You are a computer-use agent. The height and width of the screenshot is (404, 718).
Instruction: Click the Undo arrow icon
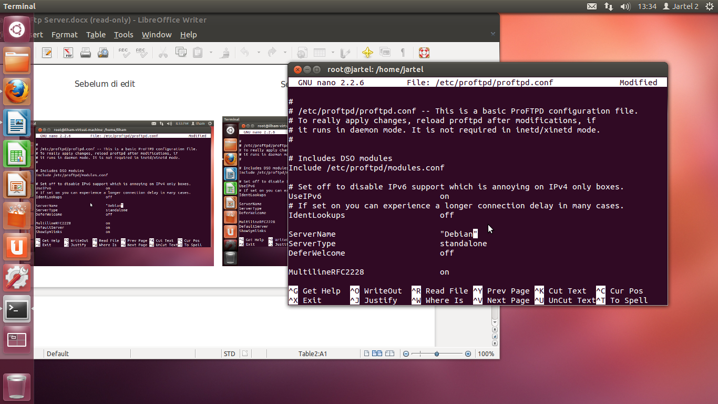245,53
